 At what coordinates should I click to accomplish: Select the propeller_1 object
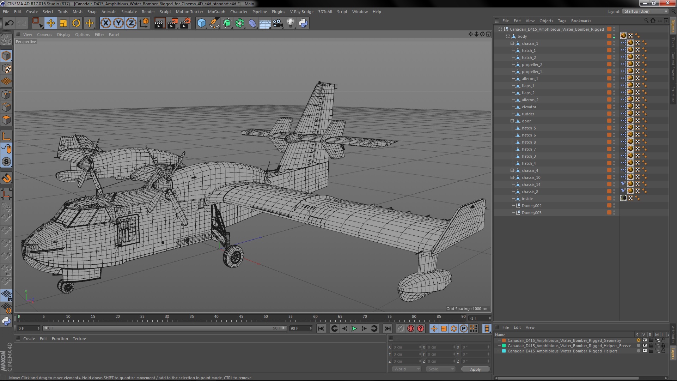pyautogui.click(x=532, y=72)
